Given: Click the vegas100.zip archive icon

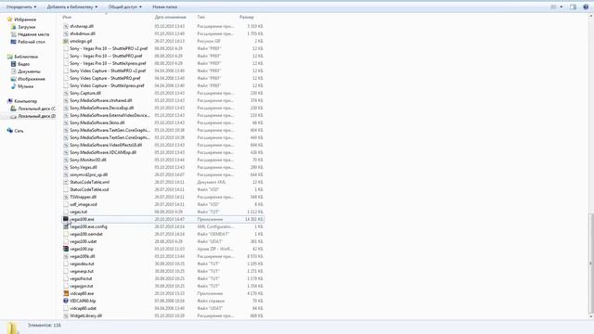Looking at the screenshot, I should pyautogui.click(x=66, y=249).
